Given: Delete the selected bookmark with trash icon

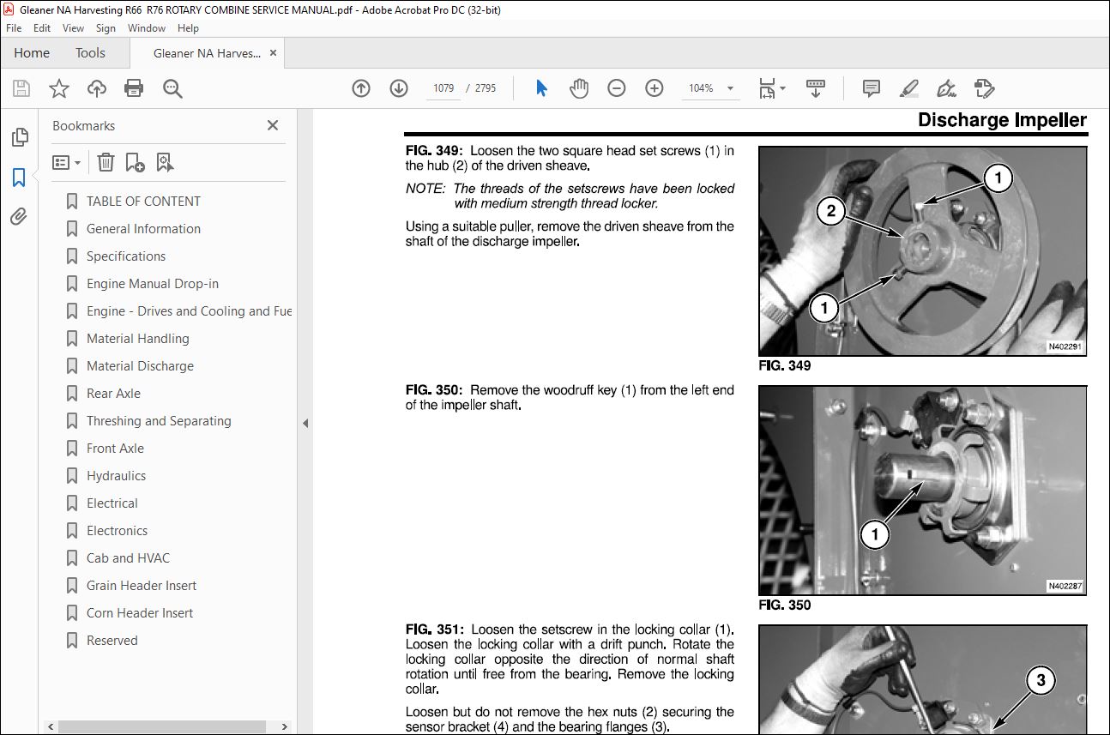Looking at the screenshot, I should coord(106,162).
